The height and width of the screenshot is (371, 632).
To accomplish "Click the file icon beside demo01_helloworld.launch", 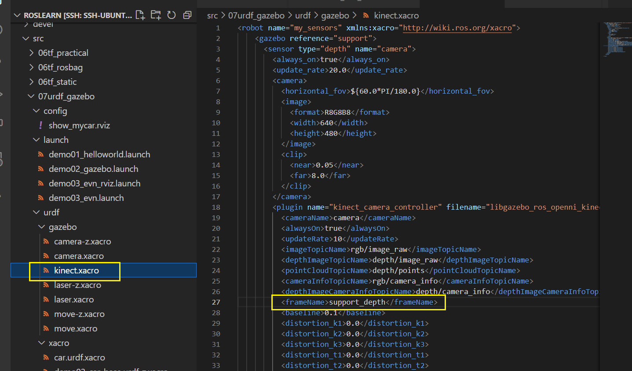I will pyautogui.click(x=41, y=154).
